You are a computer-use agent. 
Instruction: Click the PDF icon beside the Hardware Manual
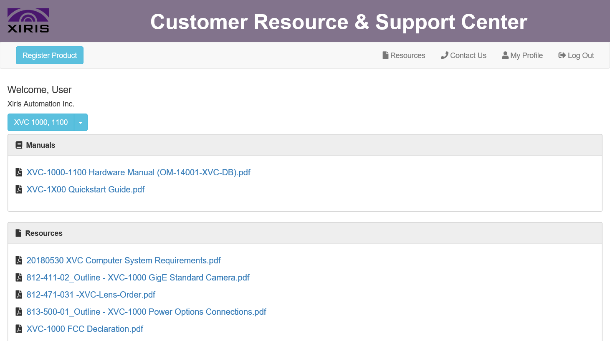tap(19, 172)
